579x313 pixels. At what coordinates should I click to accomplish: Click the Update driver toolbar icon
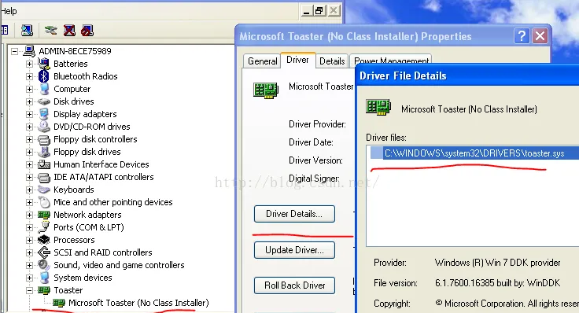(50, 30)
